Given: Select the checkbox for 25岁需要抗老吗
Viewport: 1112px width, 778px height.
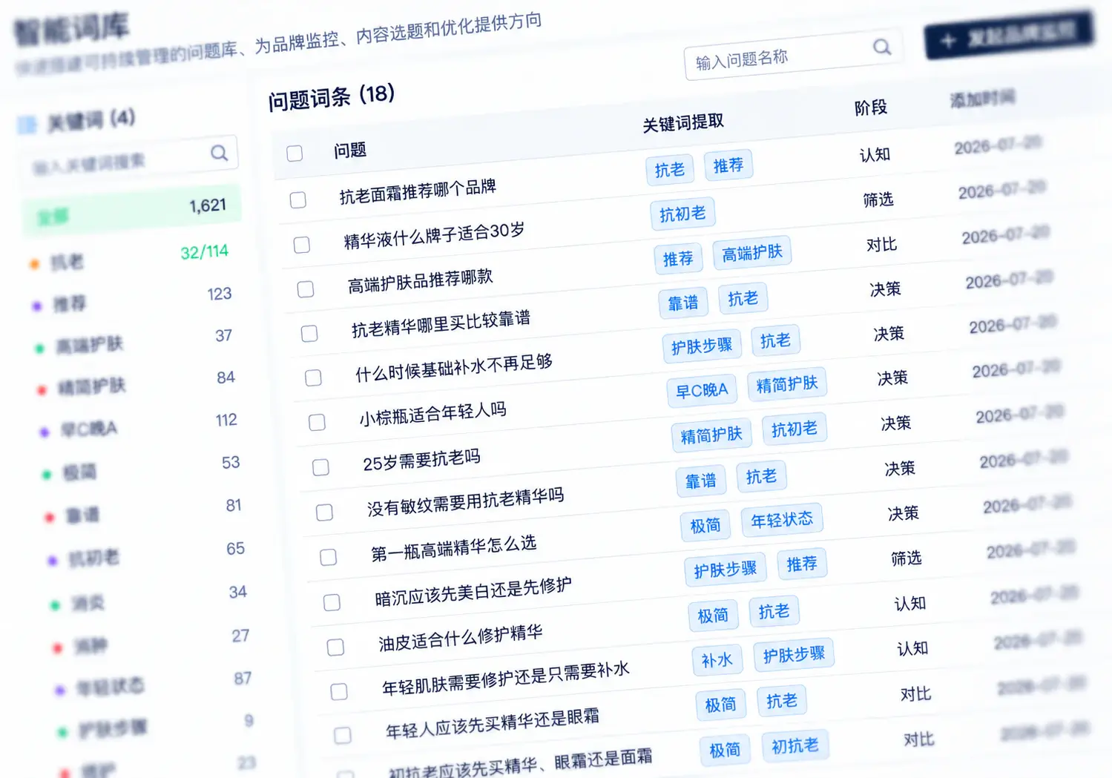Looking at the screenshot, I should [320, 467].
